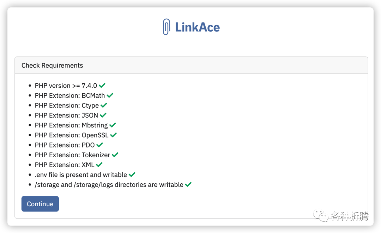Screen dimensions: 381x233
Task: Click the Tokenizer extension checkmark
Action: point(115,155)
